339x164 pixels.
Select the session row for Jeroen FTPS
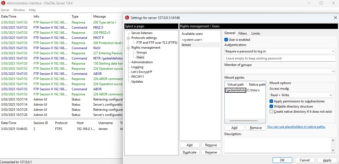(61, 129)
